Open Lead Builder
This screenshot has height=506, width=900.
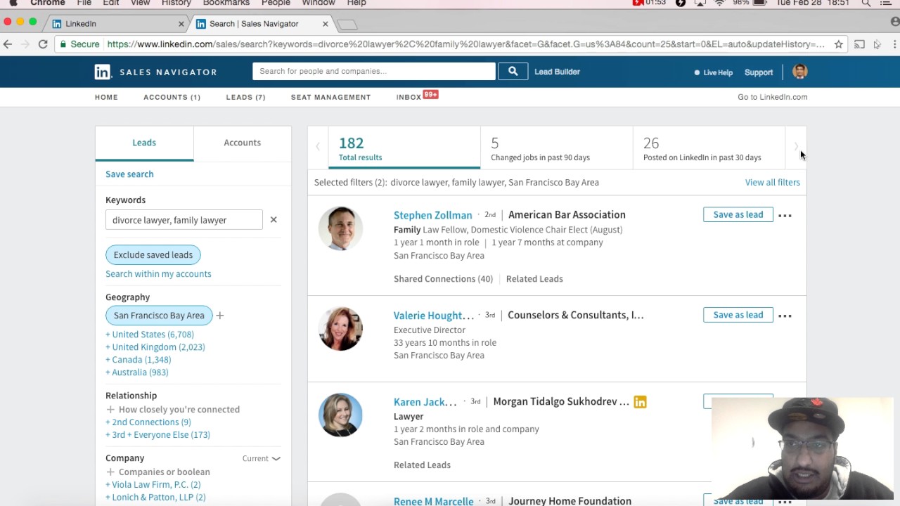click(x=558, y=72)
